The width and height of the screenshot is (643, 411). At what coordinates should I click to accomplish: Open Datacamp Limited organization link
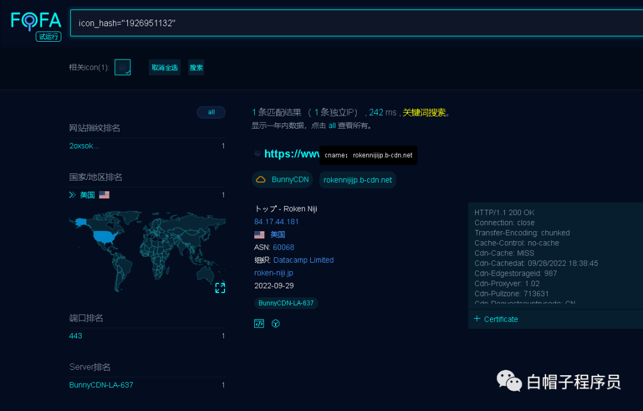[304, 260]
